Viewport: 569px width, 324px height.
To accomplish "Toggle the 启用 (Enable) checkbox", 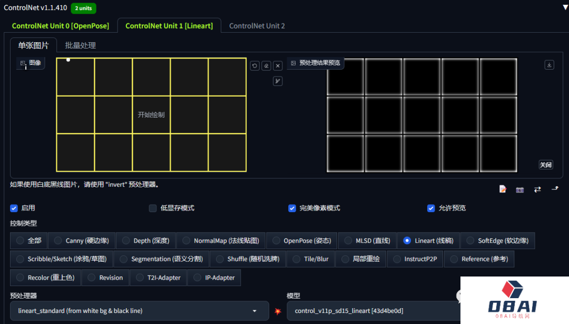I will [x=14, y=208].
